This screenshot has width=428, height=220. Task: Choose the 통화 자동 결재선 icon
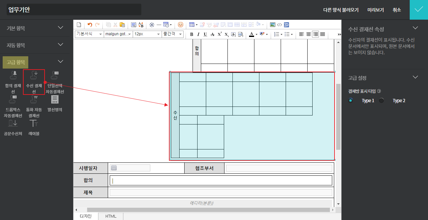pos(34,99)
